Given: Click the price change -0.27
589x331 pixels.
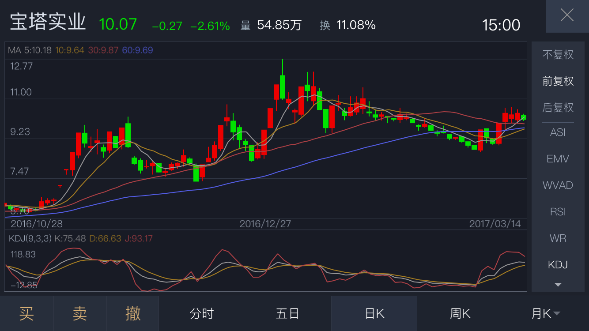Looking at the screenshot, I should tap(167, 26).
